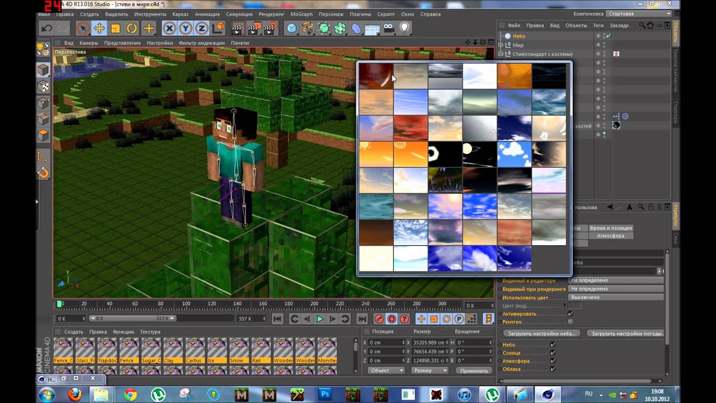Open the MoGraph menu
This screenshot has width=716, height=403.
click(302, 14)
